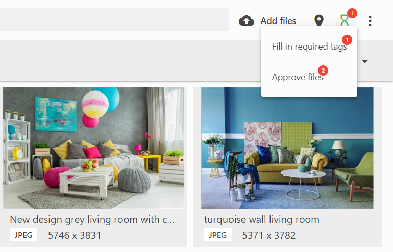Click the JPEG tag on turquoise room file
The width and height of the screenshot is (393, 252).
click(x=217, y=235)
